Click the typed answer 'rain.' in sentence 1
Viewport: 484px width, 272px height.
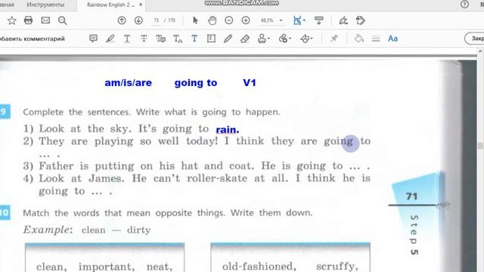click(227, 130)
